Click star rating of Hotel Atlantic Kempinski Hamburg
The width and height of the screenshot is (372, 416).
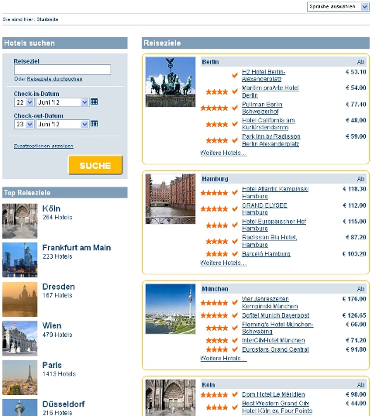tap(214, 193)
